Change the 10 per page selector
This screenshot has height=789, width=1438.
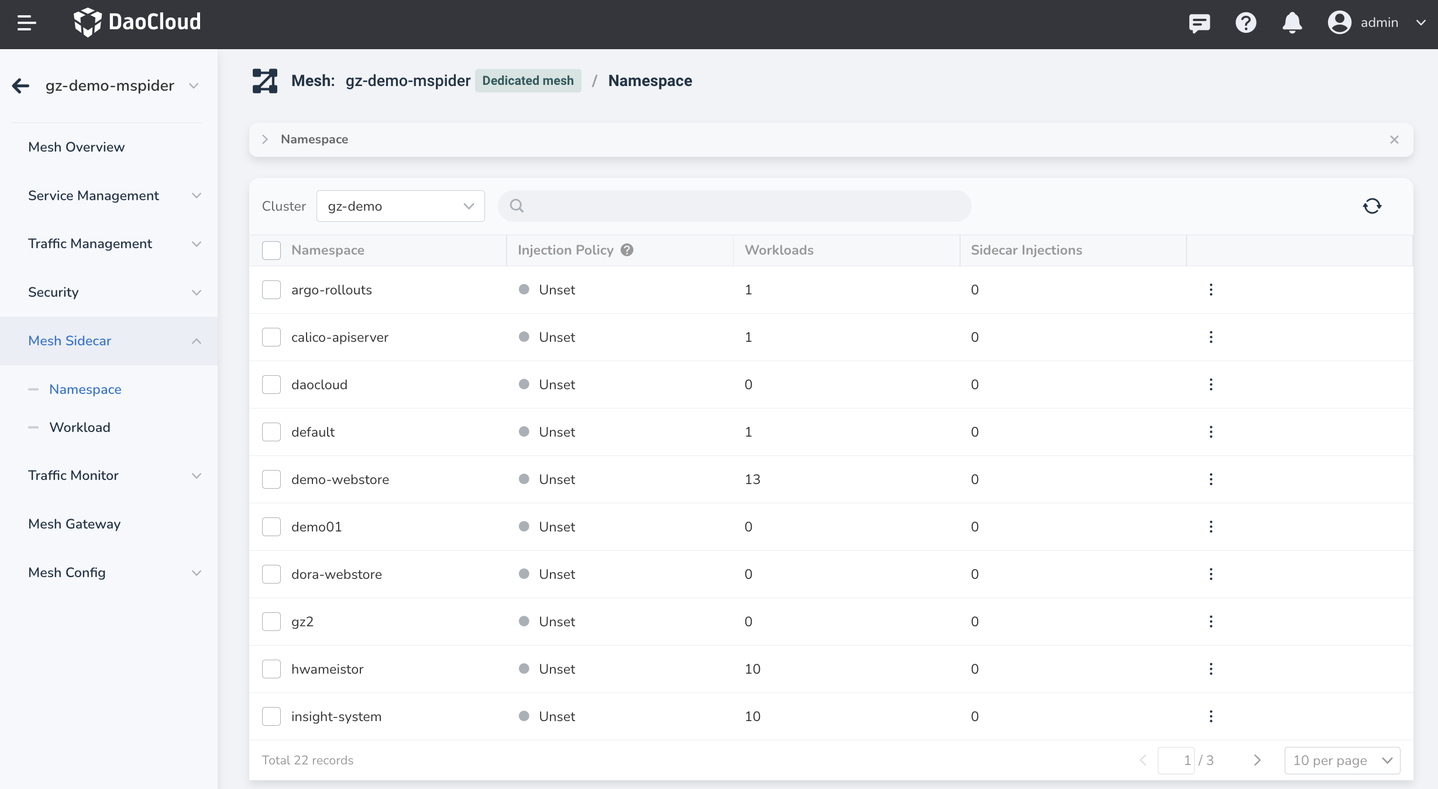pos(1342,760)
